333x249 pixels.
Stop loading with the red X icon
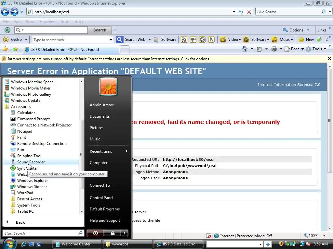pyautogui.click(x=249, y=12)
